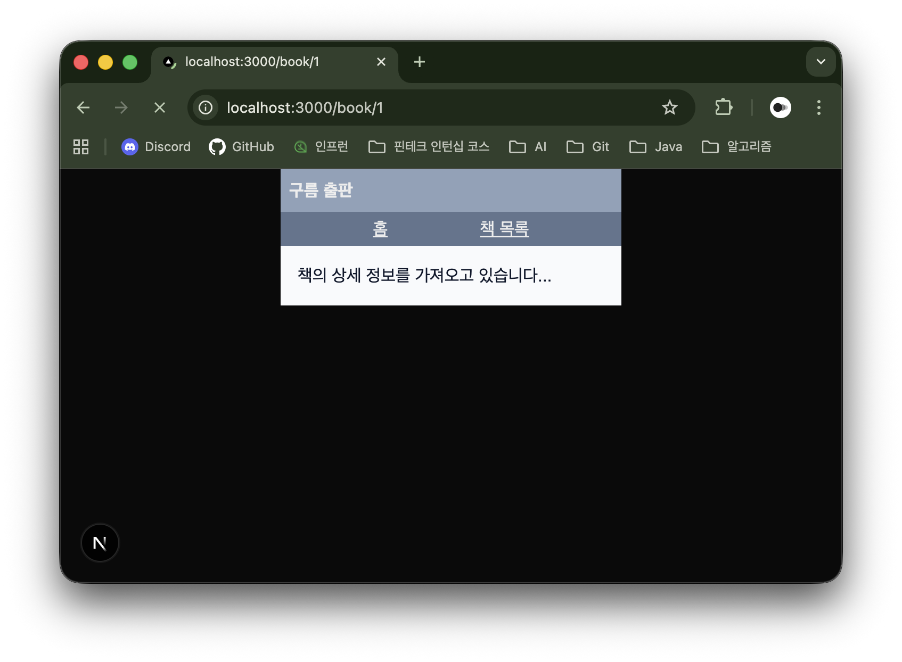
Task: Expand the Java bookmark folder
Action: click(x=655, y=147)
